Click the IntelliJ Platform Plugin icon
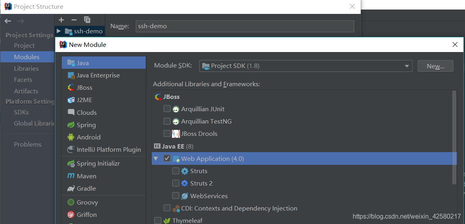The width and height of the screenshot is (465, 224). (71, 149)
